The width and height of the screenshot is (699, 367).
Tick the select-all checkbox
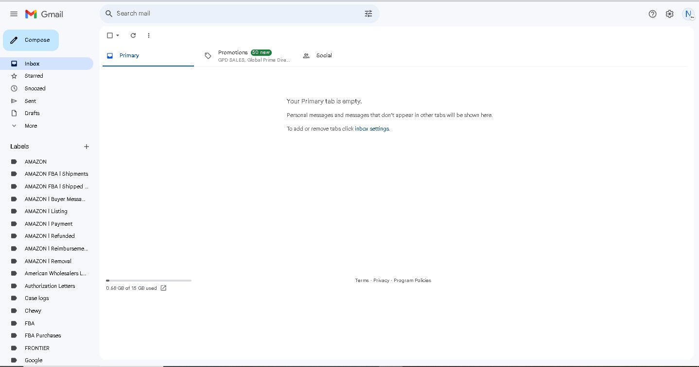[110, 35]
